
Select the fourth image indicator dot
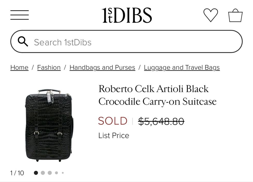click(56, 173)
